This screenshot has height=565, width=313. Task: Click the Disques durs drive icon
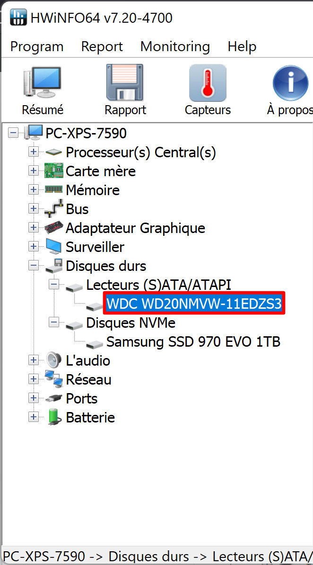tap(53, 266)
